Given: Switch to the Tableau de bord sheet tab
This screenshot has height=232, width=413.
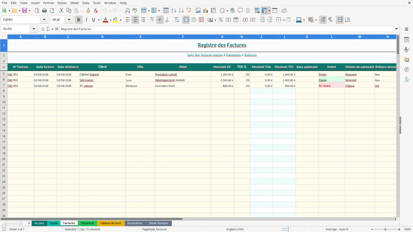Looking at the screenshot, I should [x=110, y=223].
